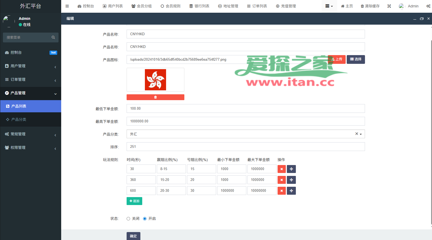Delete the 360-second rule row
Screen dimensions: 432x240
coord(282,180)
